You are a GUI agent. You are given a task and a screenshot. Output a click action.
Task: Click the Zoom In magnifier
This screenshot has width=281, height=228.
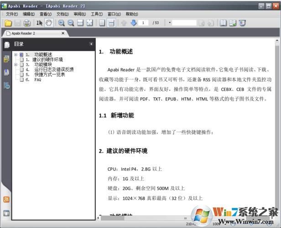[x=61, y=23]
